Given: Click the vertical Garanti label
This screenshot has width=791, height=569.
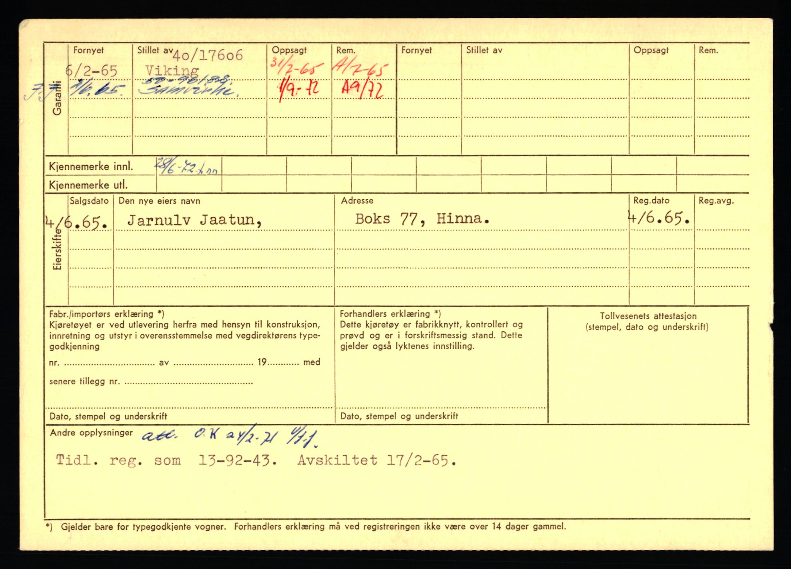Looking at the screenshot, I should point(57,98).
